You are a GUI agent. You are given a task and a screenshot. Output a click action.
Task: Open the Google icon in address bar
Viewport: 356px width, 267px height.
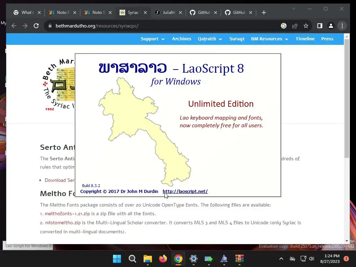[x=284, y=26]
